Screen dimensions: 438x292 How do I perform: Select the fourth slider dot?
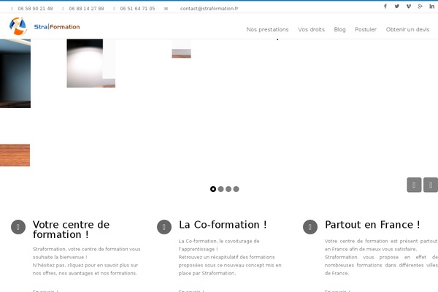point(236,189)
